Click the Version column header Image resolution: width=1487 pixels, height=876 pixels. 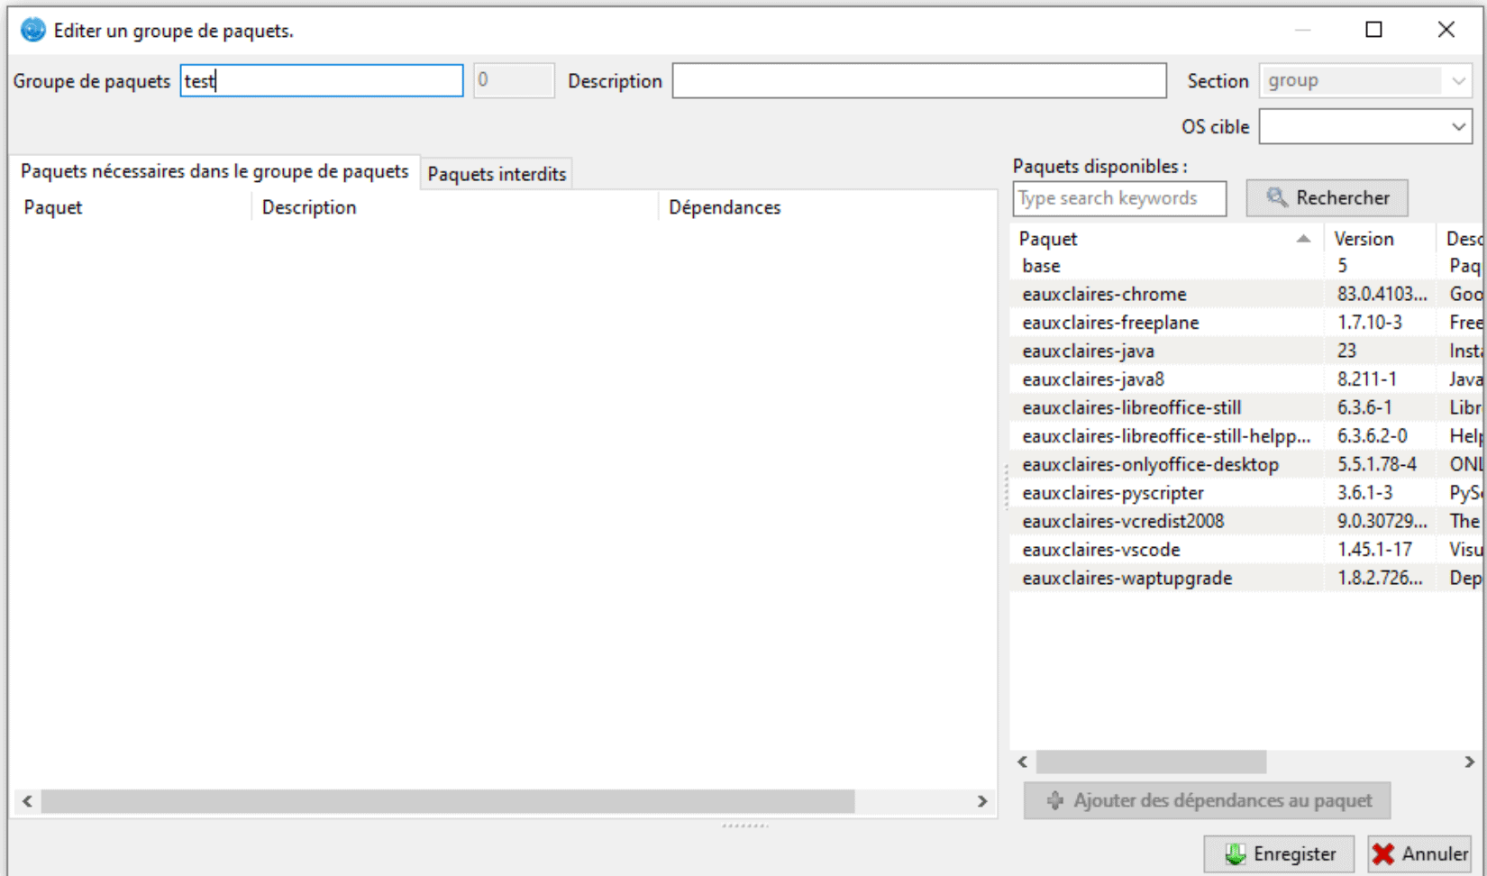click(x=1364, y=239)
